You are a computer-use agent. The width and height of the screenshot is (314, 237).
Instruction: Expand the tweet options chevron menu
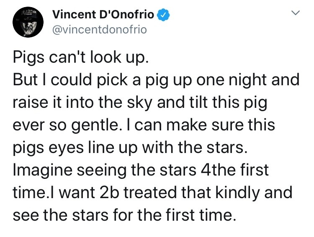(295, 13)
